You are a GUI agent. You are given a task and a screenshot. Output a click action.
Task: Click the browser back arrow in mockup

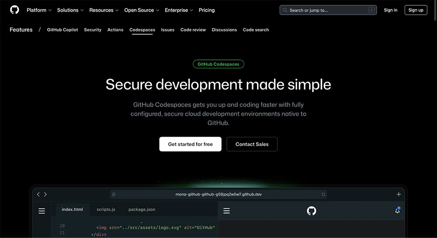pyautogui.click(x=38, y=194)
